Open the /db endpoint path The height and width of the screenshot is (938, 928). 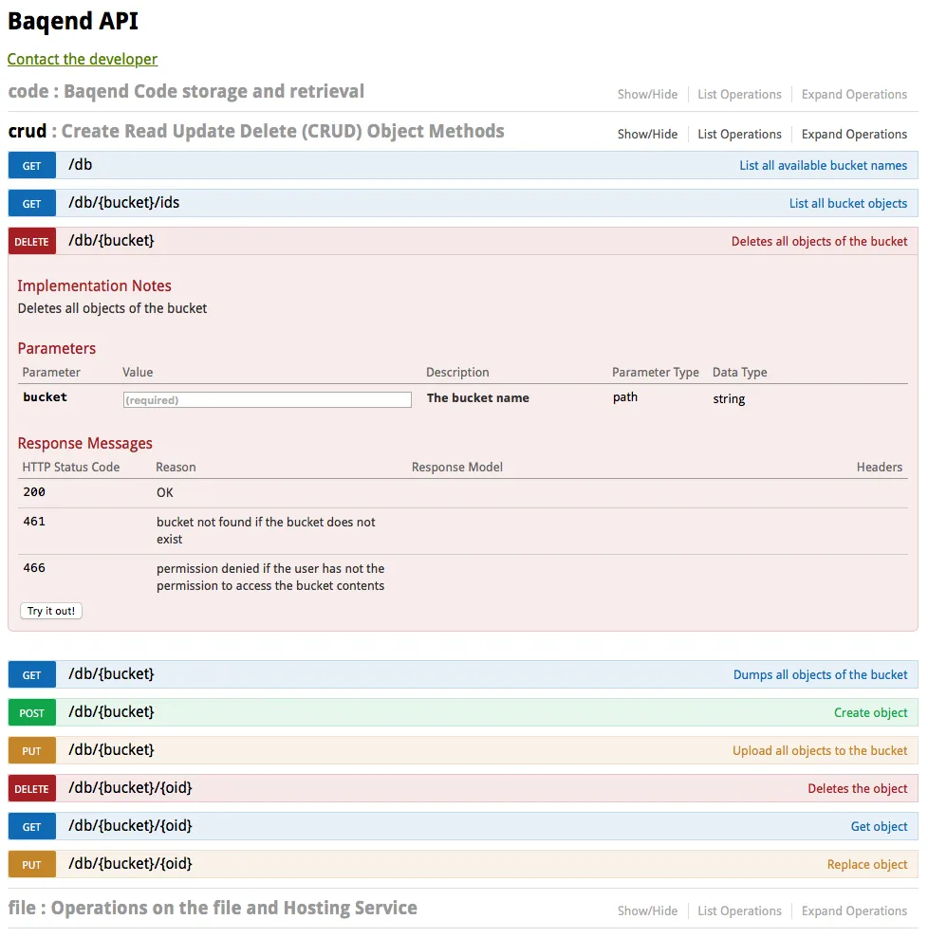(x=80, y=164)
